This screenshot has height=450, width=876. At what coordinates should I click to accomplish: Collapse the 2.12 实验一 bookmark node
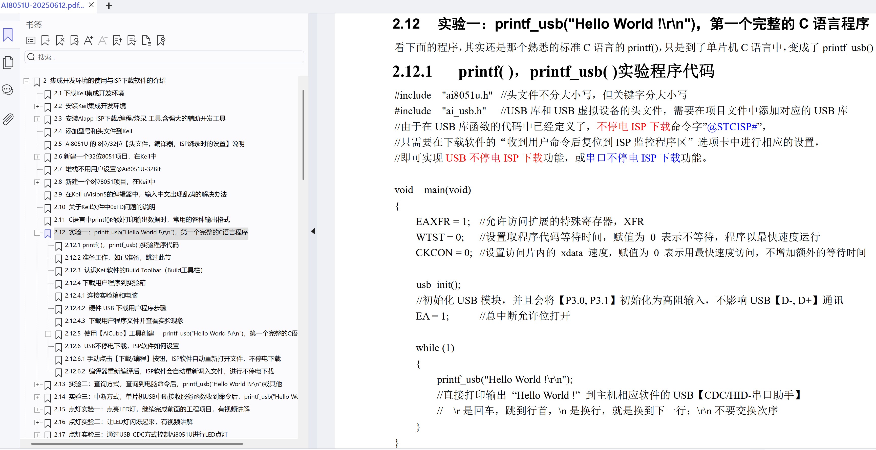(37, 233)
